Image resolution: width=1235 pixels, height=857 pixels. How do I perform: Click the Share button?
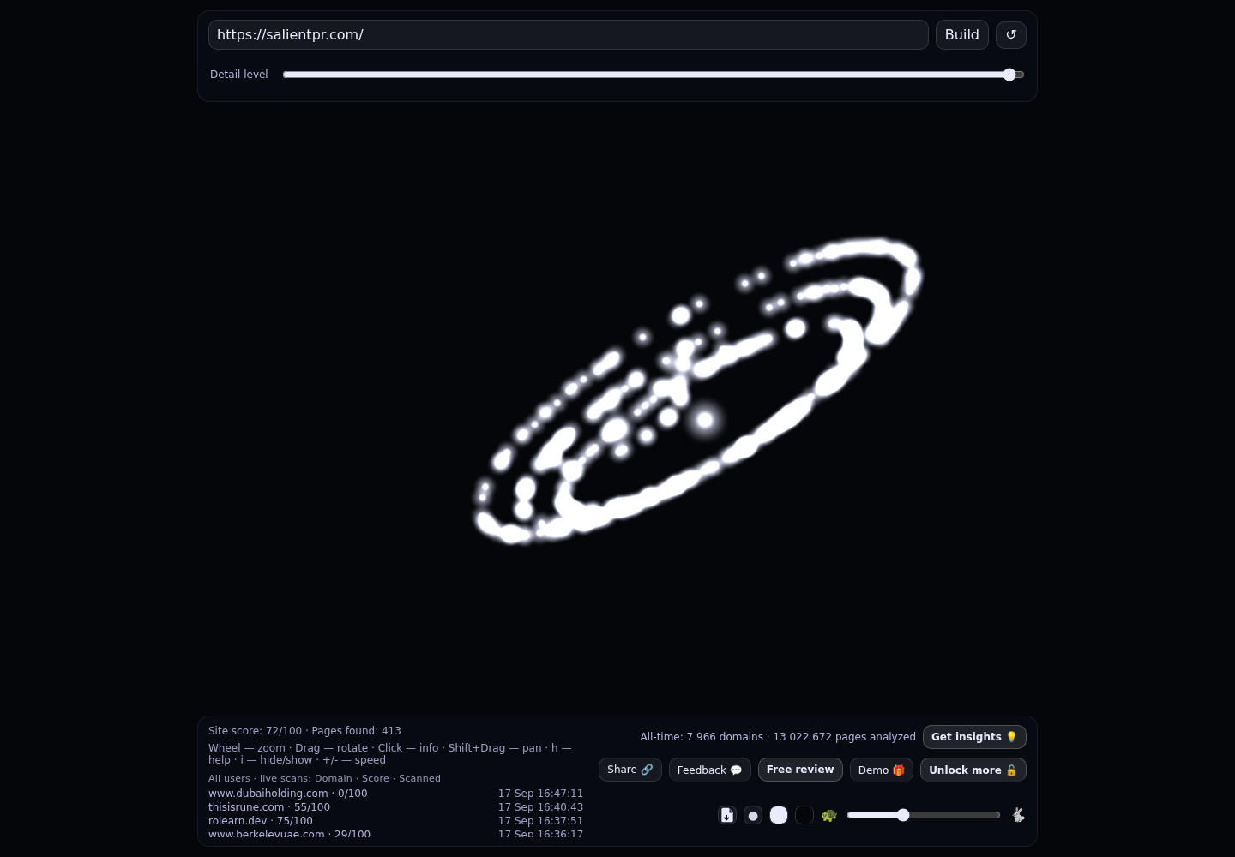630,770
